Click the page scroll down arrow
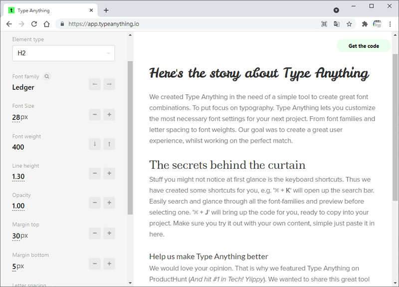Screen dimensions: 399x287 tap(395, 283)
